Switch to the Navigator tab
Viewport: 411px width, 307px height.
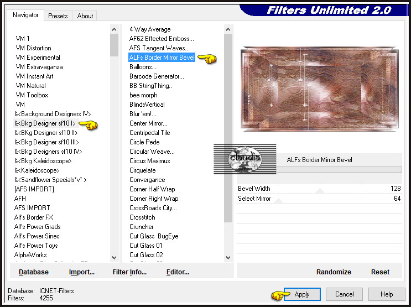click(25, 15)
